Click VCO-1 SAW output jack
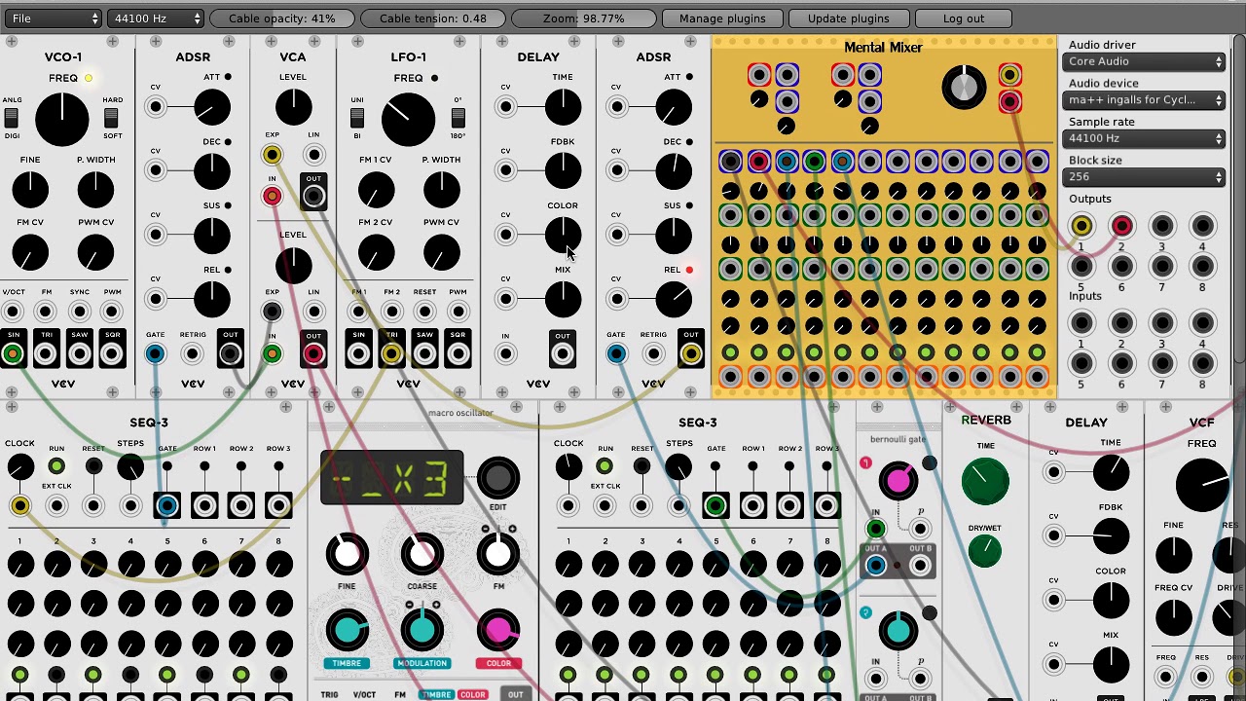1246x701 pixels. click(80, 354)
